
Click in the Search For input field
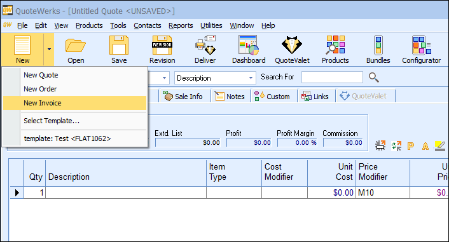pos(332,77)
